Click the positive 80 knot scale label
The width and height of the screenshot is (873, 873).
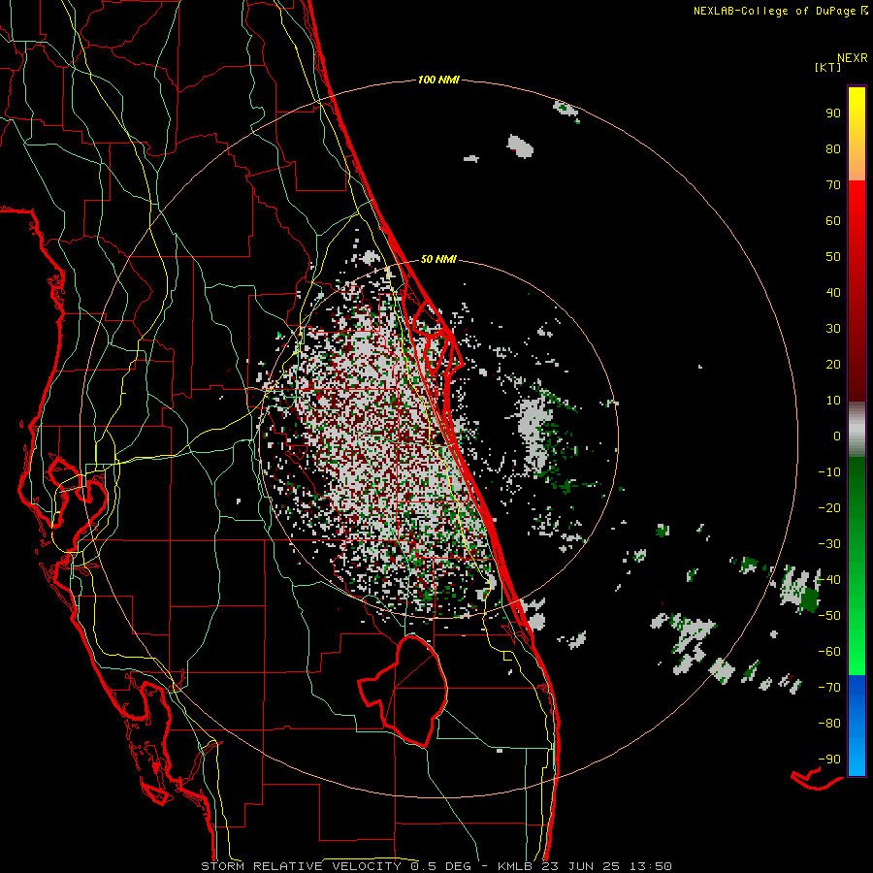833,148
